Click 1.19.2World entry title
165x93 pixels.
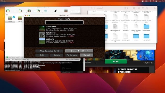tap(51, 27)
